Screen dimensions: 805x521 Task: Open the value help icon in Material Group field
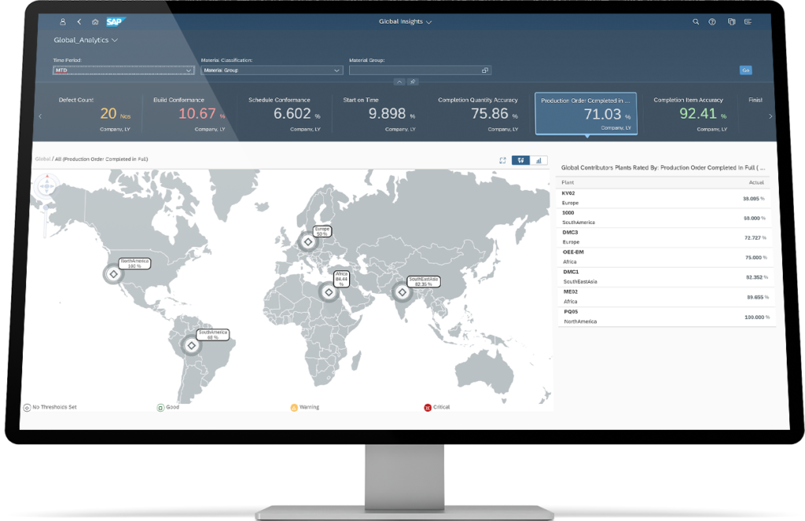tap(485, 69)
